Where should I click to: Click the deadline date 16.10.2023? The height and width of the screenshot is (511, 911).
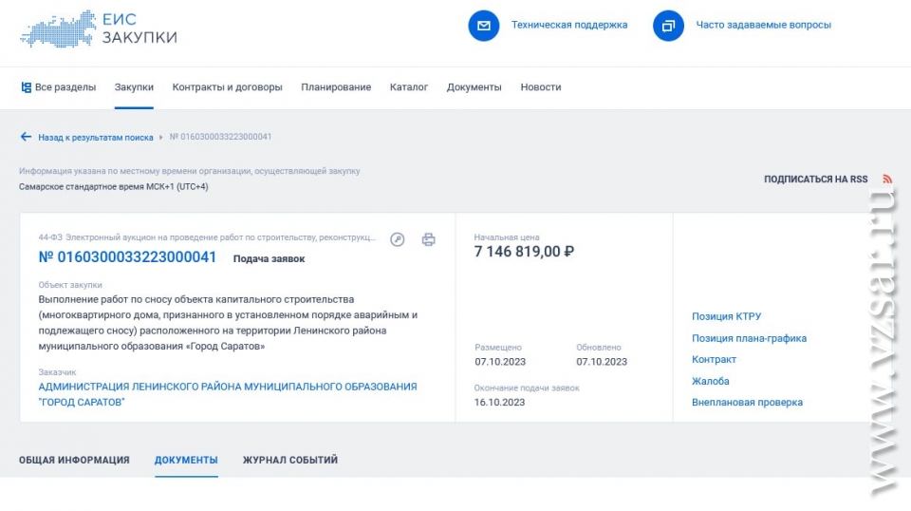[500, 403]
